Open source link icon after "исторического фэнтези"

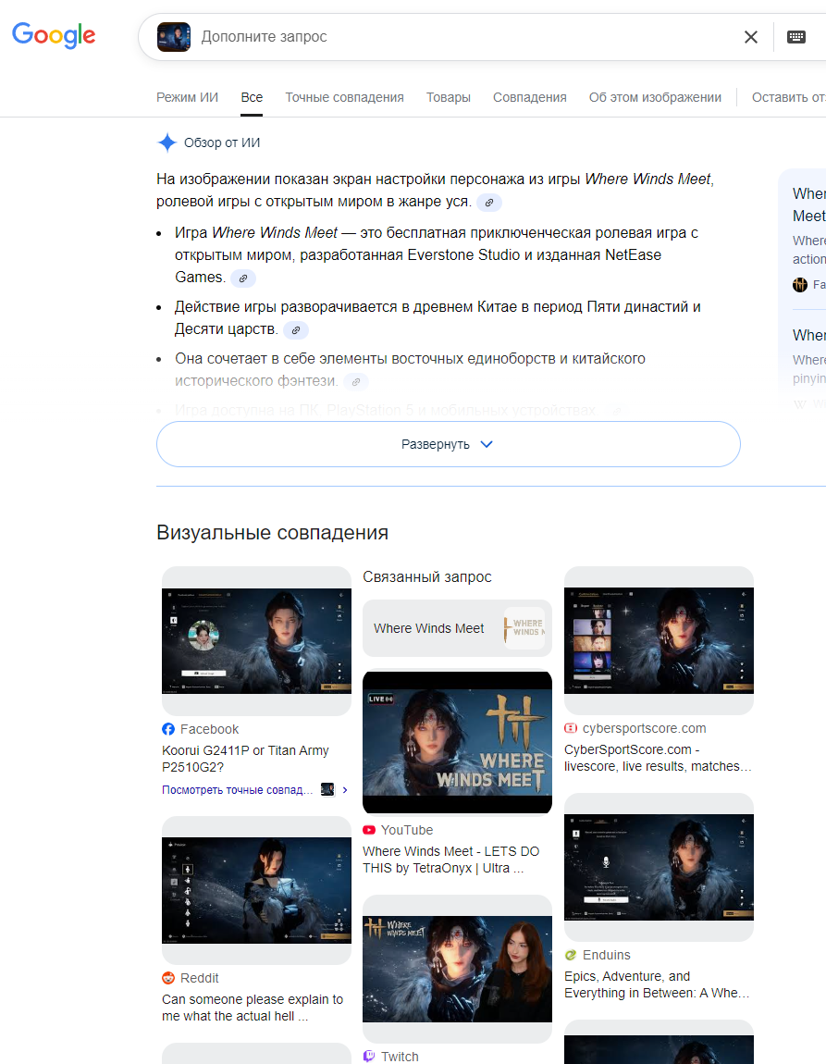tap(356, 382)
